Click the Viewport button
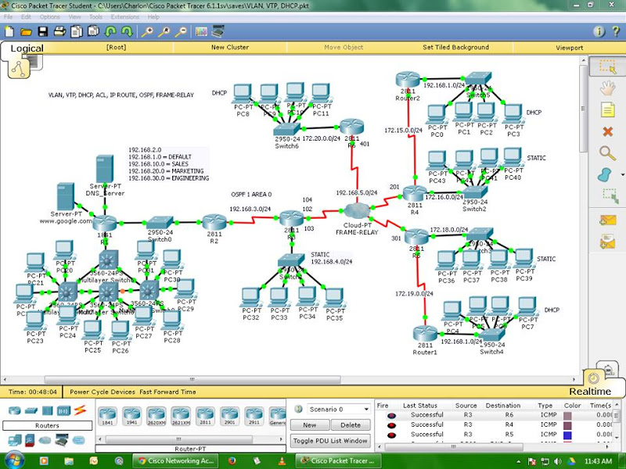 point(570,48)
